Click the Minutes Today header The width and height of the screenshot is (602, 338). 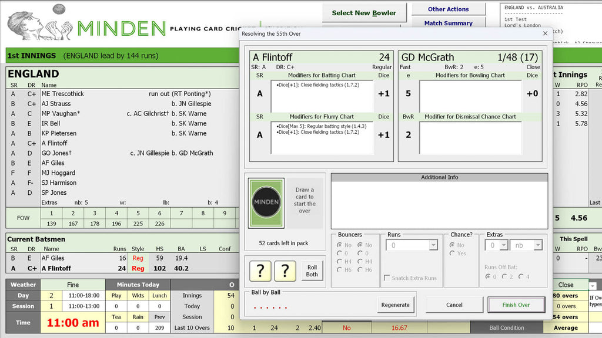click(138, 285)
